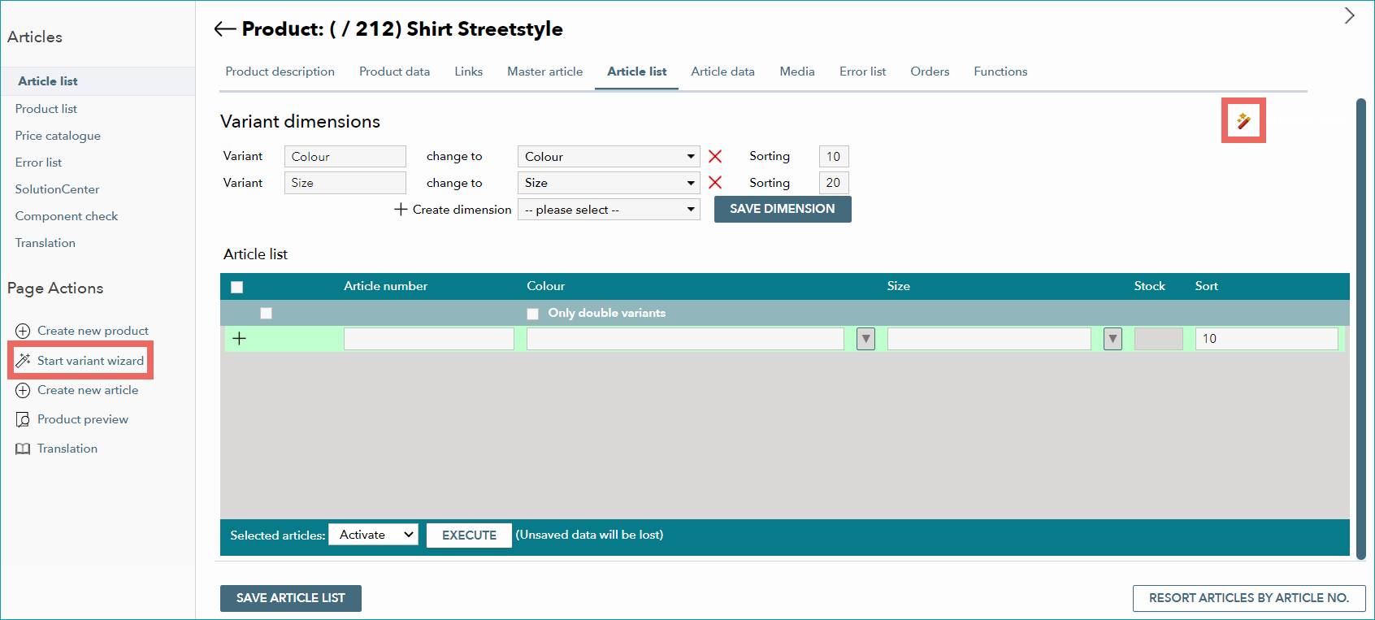Open Component check in sidebar
The height and width of the screenshot is (620, 1375).
[x=67, y=216]
